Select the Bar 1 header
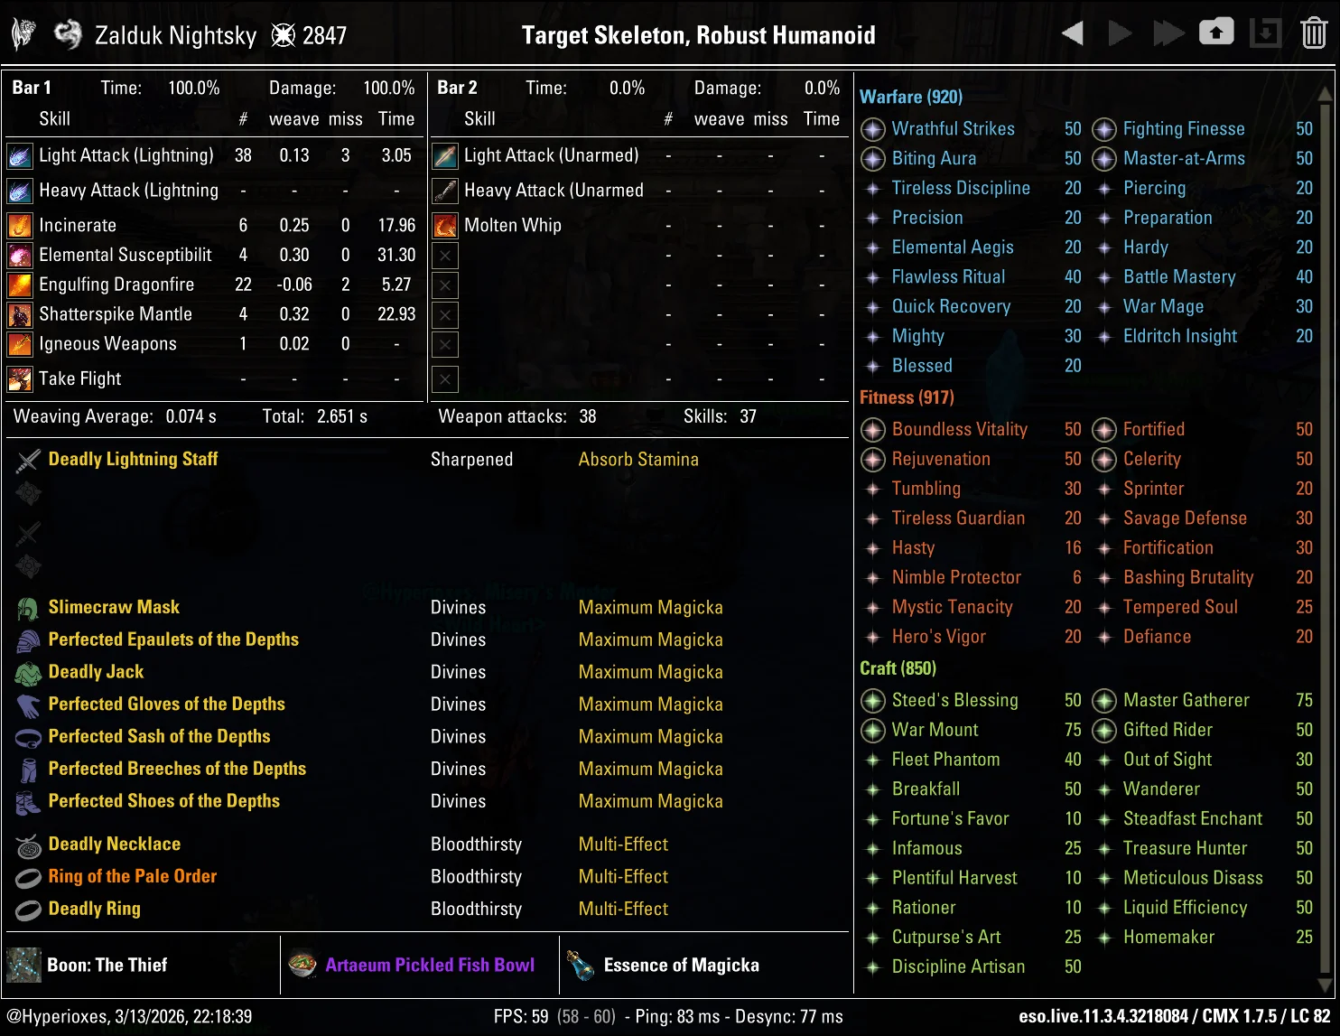The height and width of the screenshot is (1036, 1340). 32,88
